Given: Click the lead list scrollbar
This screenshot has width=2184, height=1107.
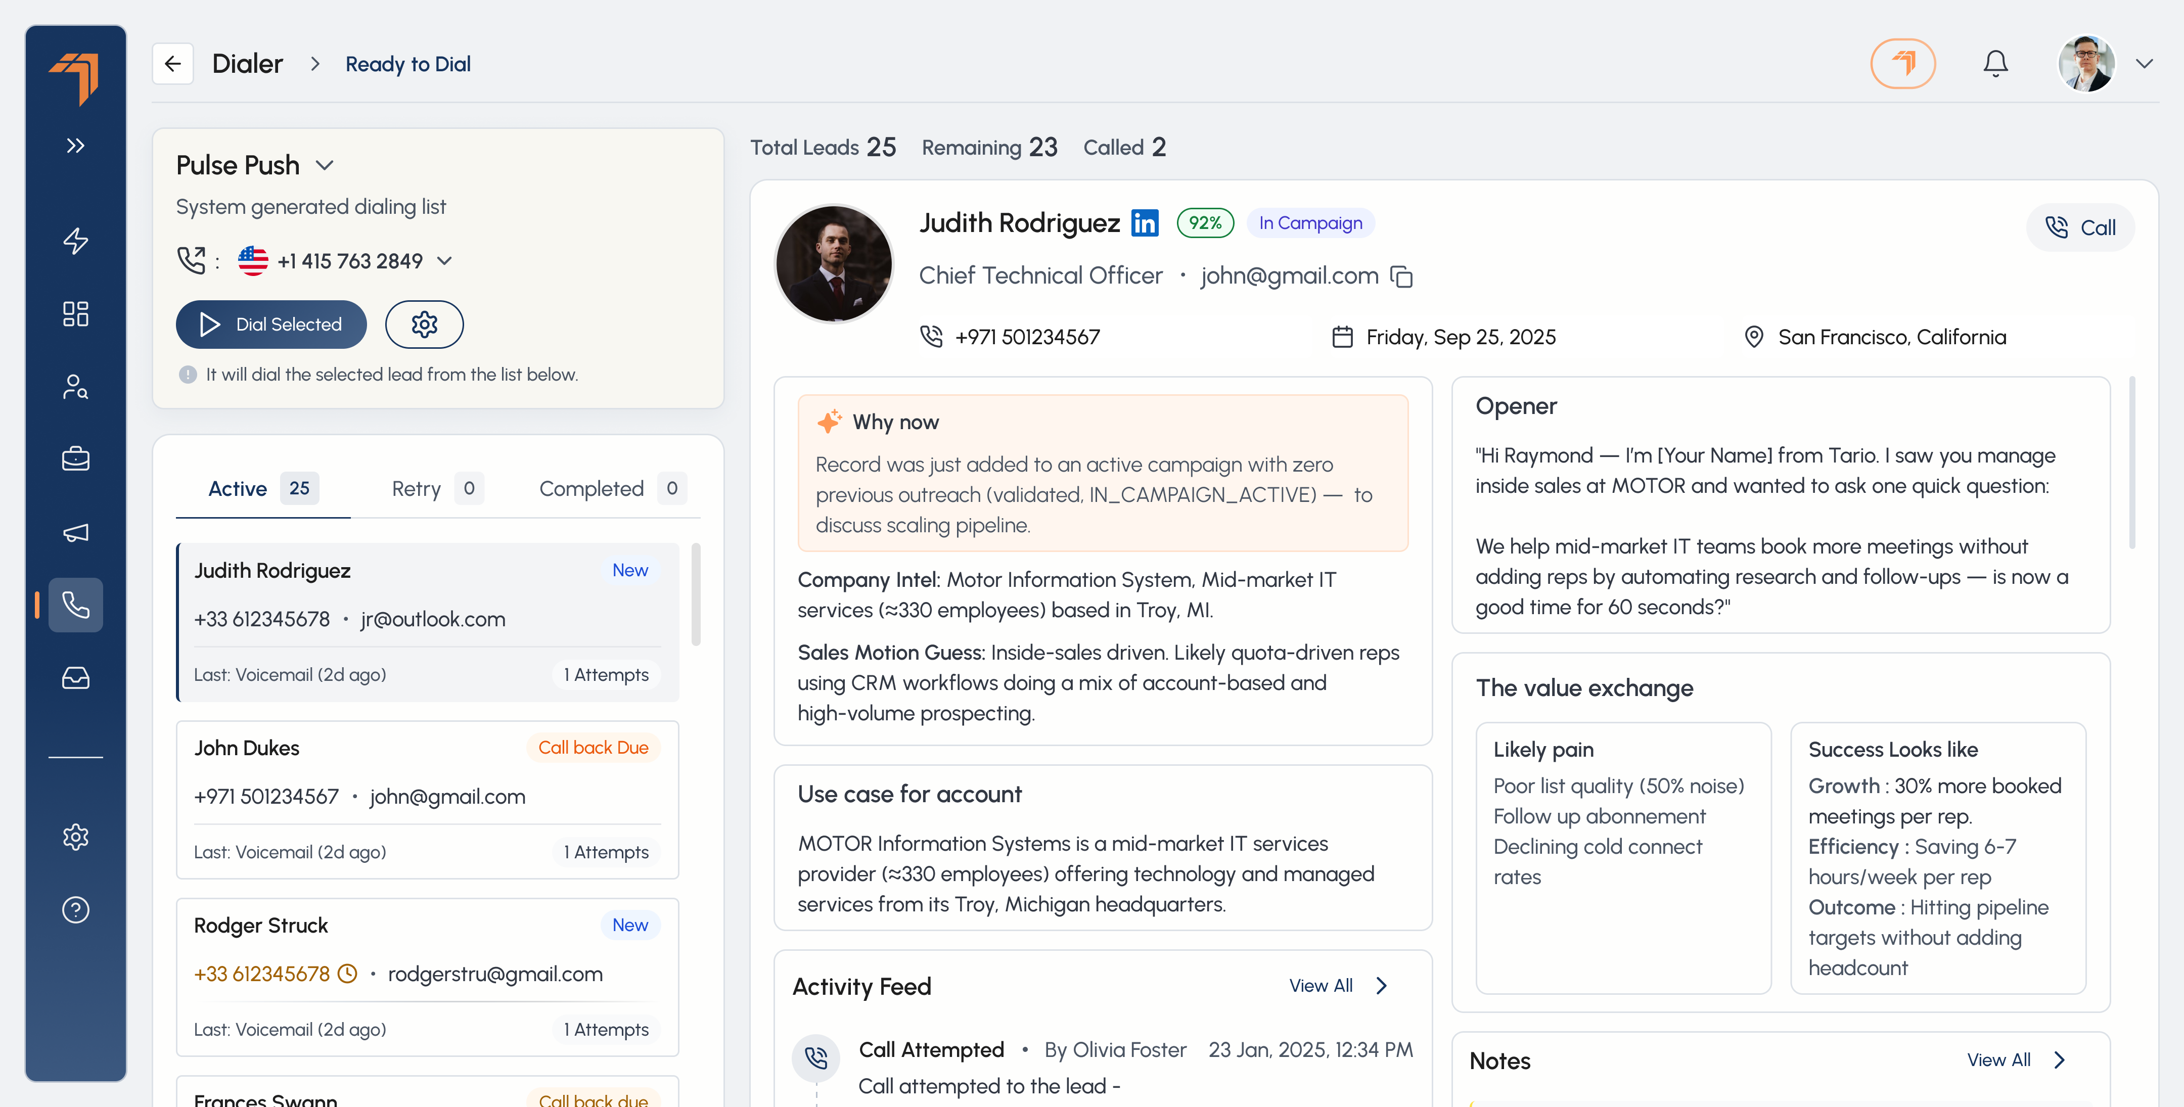Looking at the screenshot, I should click(696, 594).
